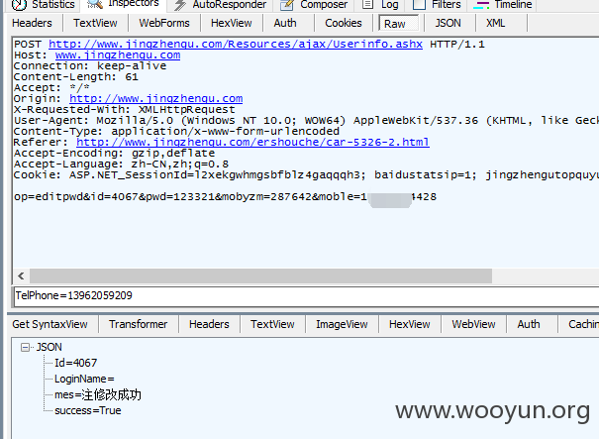
Task: Open the response Headers tab
Action: pyautogui.click(x=209, y=324)
